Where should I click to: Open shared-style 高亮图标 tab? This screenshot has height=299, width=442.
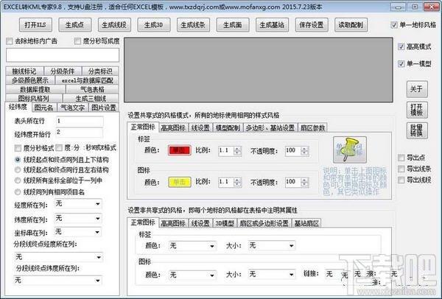click(173, 128)
